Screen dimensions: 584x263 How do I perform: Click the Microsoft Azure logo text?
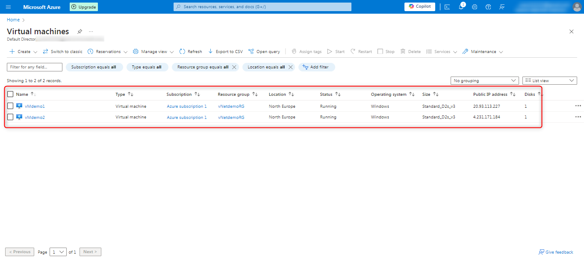point(42,7)
